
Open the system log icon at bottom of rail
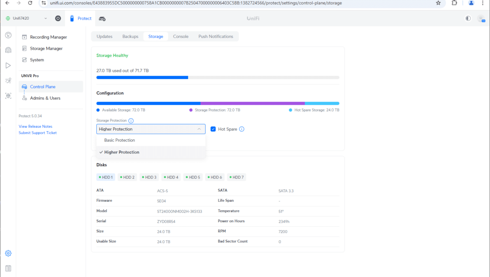pos(8,268)
